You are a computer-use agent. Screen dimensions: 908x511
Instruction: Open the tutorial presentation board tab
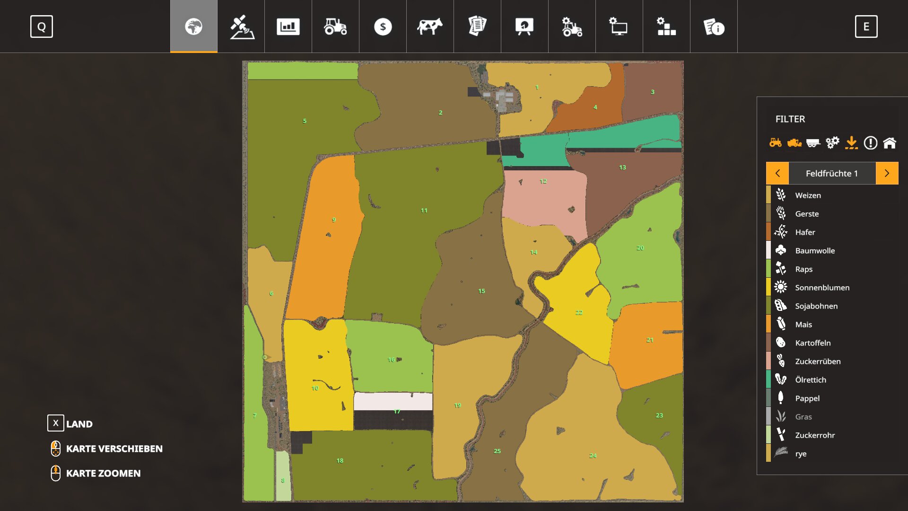click(x=524, y=26)
